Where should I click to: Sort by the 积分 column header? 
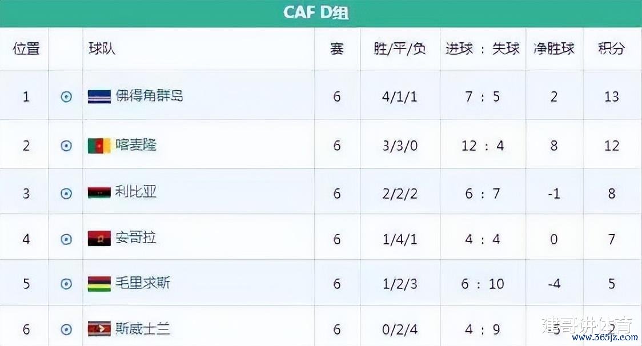(x=611, y=49)
